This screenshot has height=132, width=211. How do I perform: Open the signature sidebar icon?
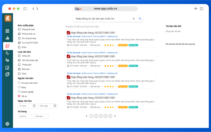[7, 60]
